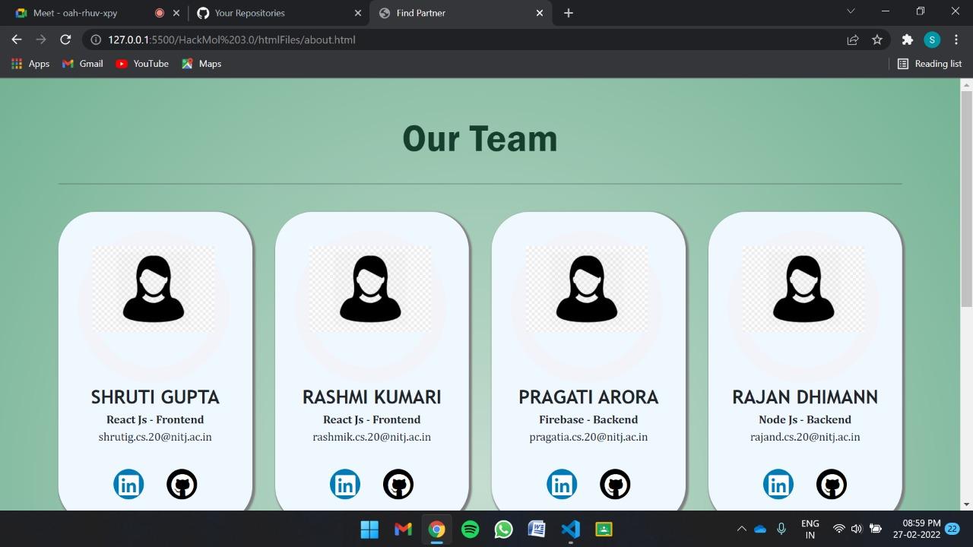Click the Our Team heading
Viewport: 973px width, 547px height.
coord(480,138)
